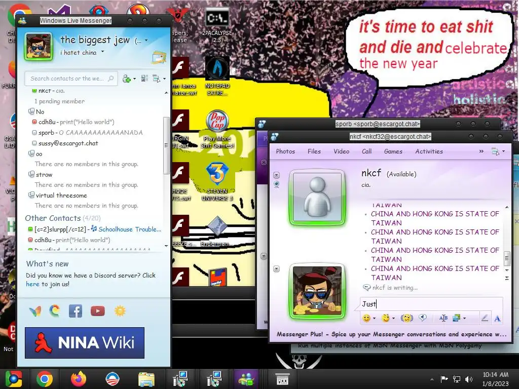Open the 2PACALYPSE 2.3 desktop icon

[217, 25]
